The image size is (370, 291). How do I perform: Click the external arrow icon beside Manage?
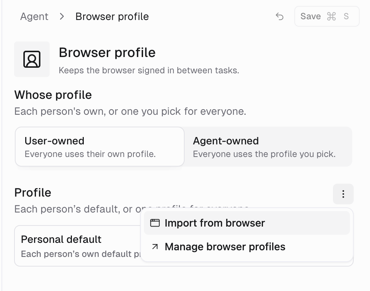coord(155,247)
